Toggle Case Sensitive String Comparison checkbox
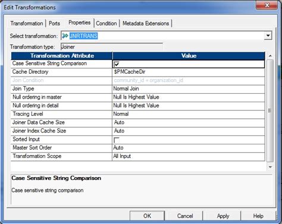The image size is (282, 224). (117, 64)
